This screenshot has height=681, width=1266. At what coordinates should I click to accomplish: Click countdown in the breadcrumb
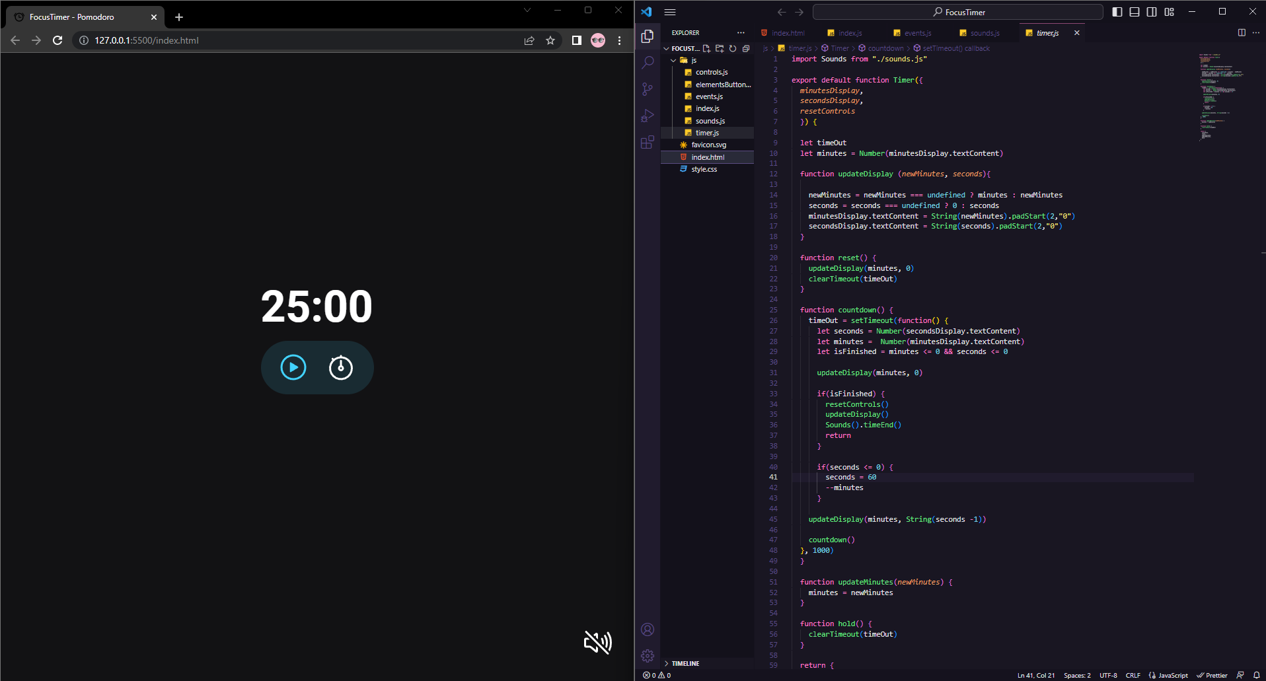coord(885,48)
